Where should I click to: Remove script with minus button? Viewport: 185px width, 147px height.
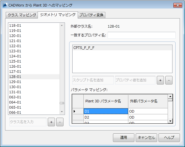(x=169, y=80)
